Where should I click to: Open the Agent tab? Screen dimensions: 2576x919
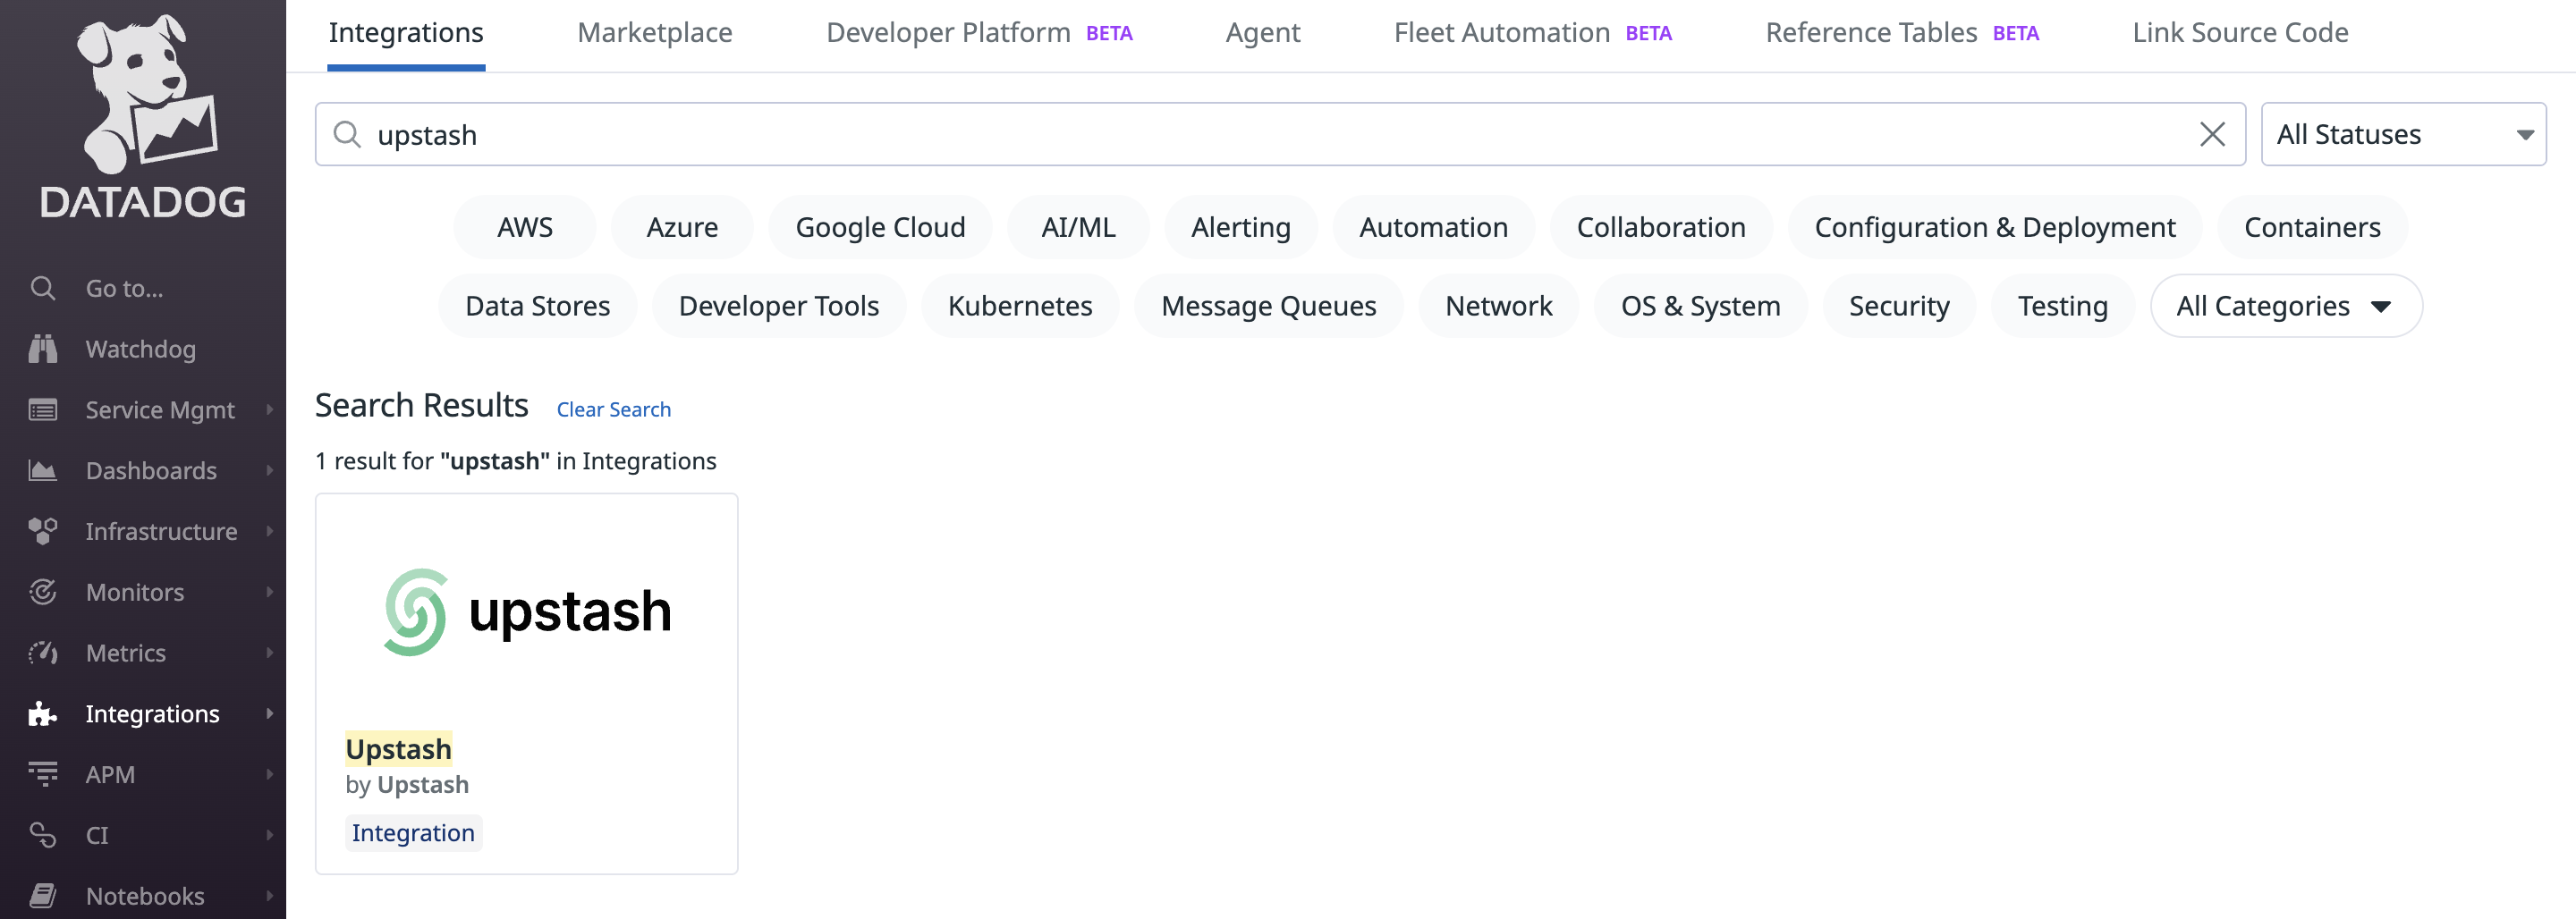tap(1263, 33)
